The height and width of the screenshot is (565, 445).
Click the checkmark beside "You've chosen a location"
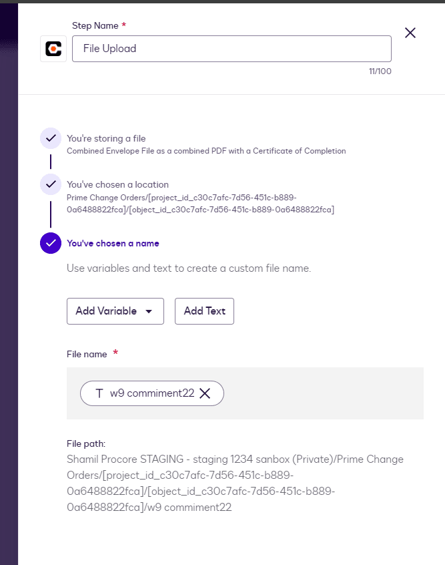tap(51, 184)
